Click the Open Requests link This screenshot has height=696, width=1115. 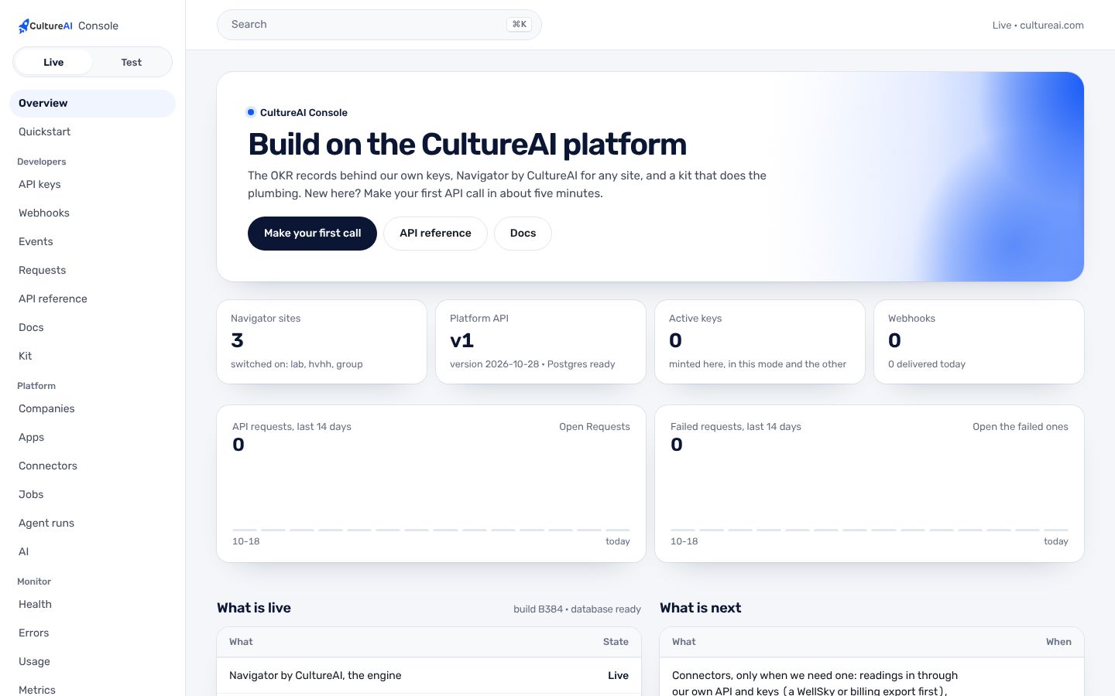[x=595, y=427]
